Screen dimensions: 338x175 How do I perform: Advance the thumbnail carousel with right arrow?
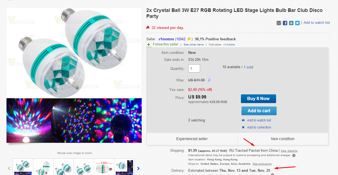(138, 168)
